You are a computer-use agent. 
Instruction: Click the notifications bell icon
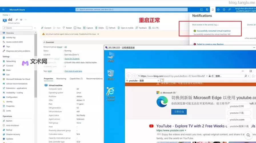213,10
